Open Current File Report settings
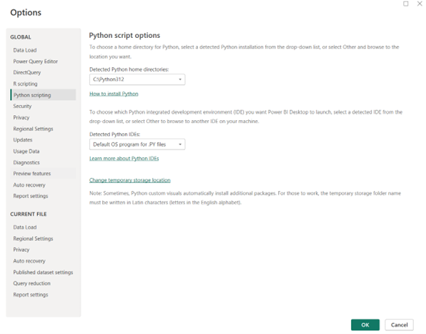Viewport: 426px width, 334px height. tap(31, 295)
